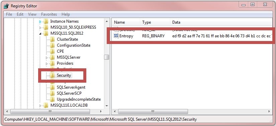
Task: Click the tree pane scroll right arrow
Action: 101,111
